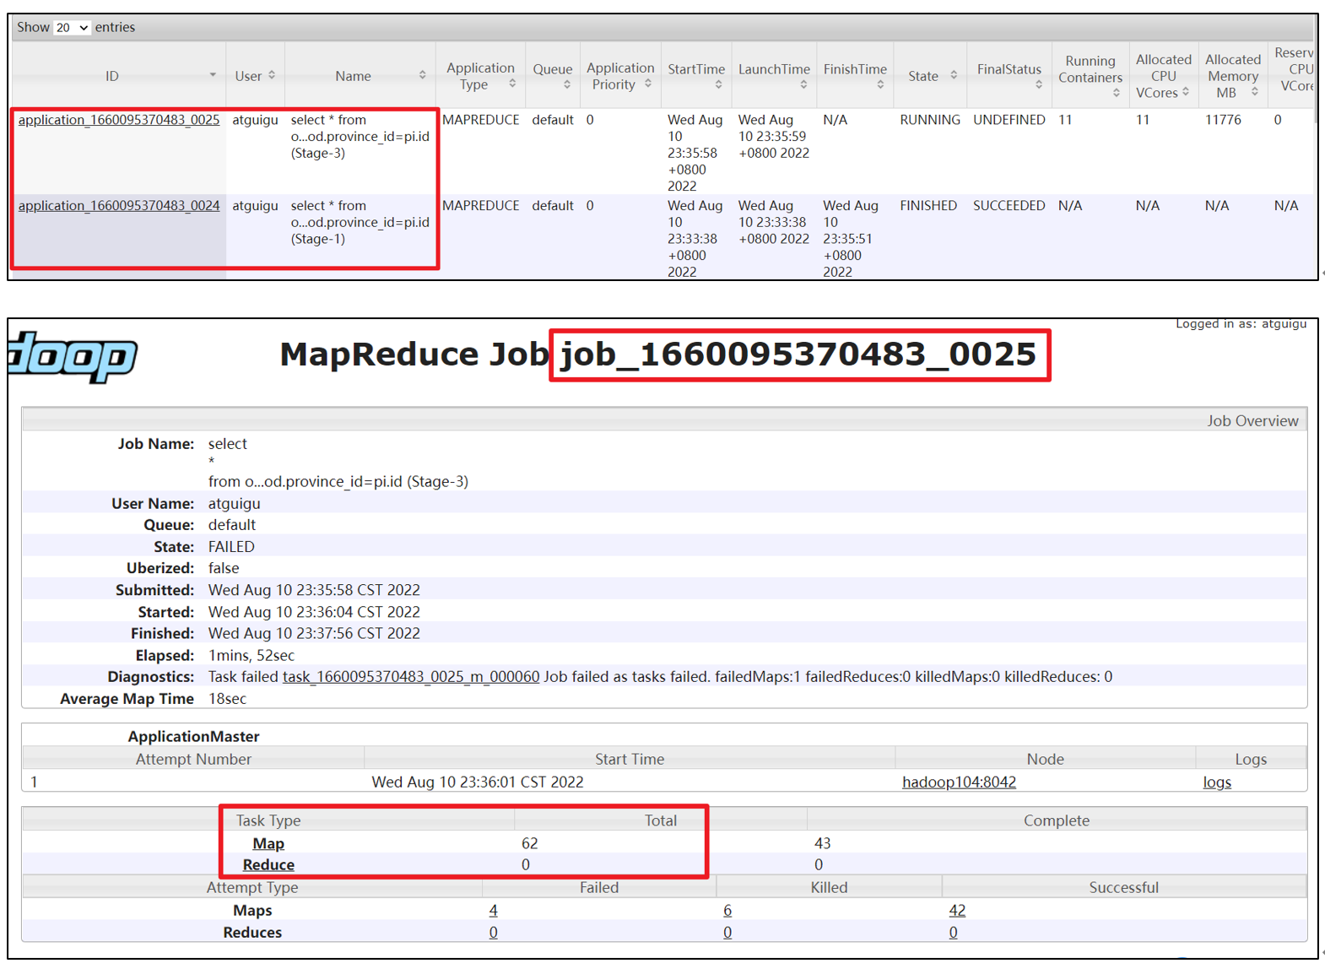
Task: Open failed task task_1660095370483_0025_m_000060
Action: (411, 677)
